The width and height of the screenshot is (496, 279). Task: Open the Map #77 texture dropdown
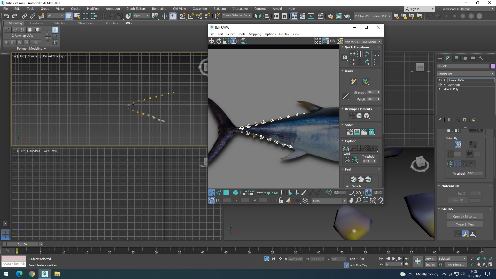click(x=363, y=42)
